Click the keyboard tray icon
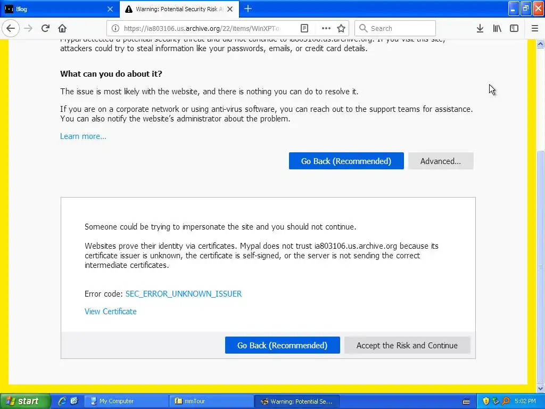This screenshot has height=409, width=545. [x=466, y=402]
